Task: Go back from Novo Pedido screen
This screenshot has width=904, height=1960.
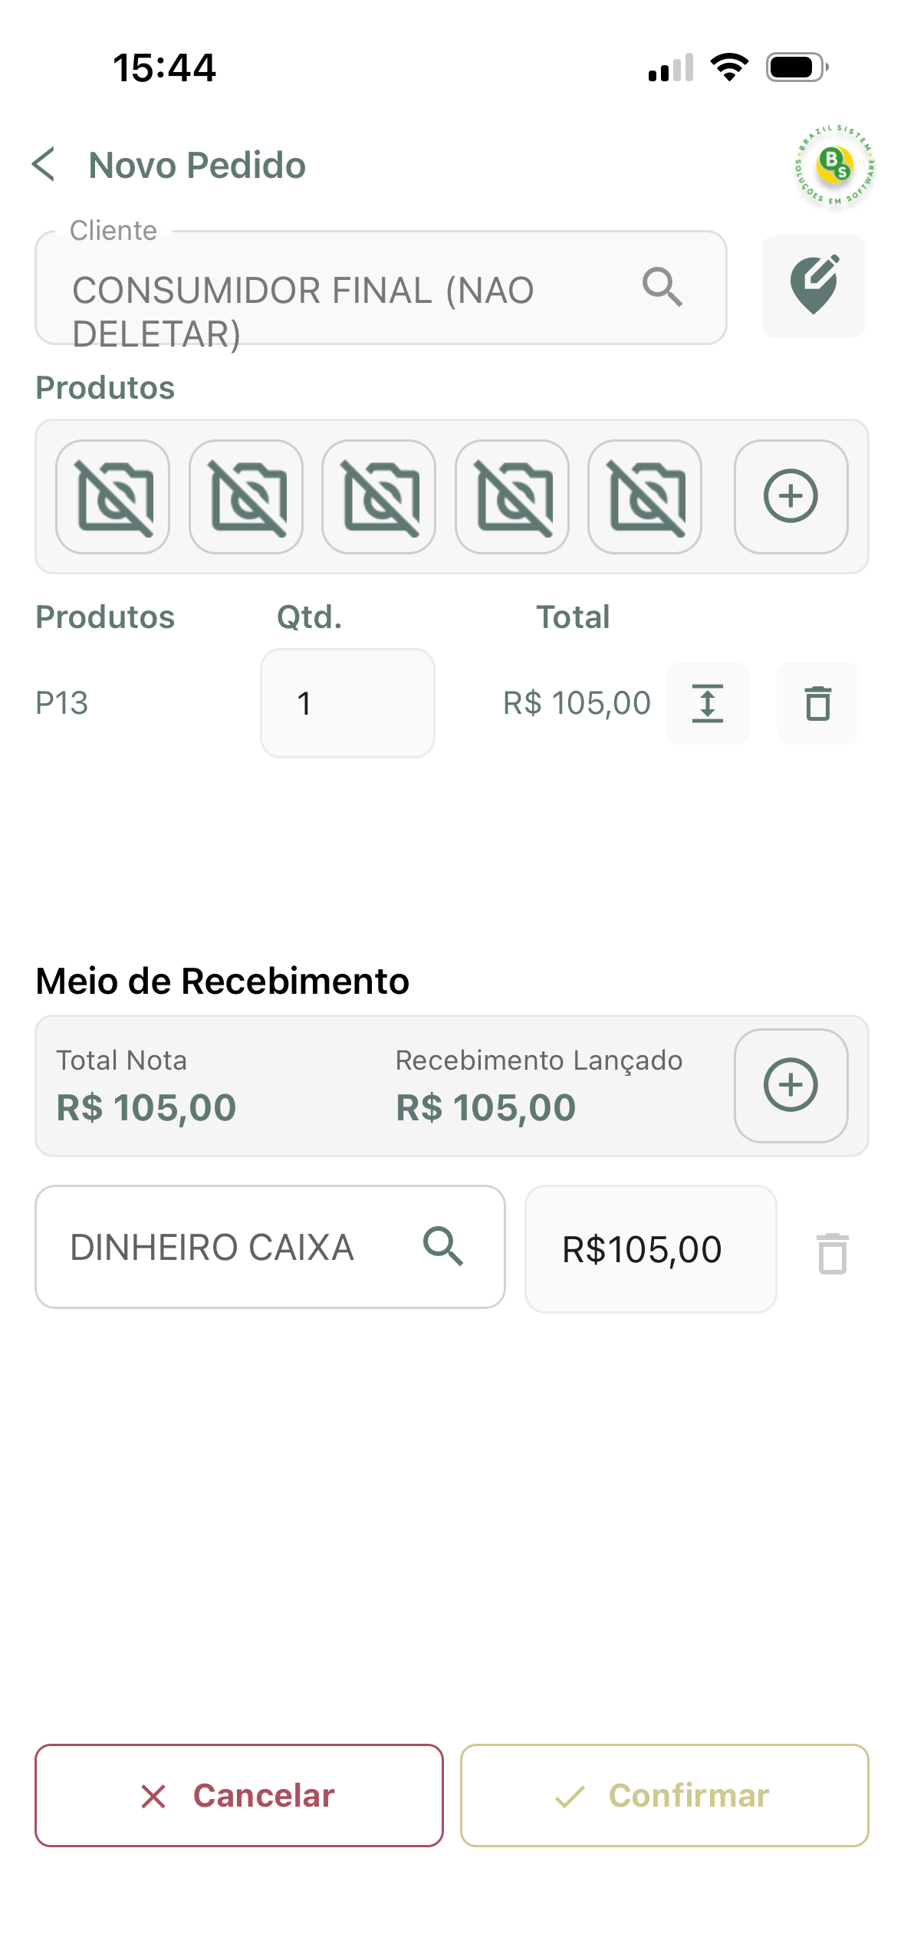Action: pyautogui.click(x=44, y=165)
